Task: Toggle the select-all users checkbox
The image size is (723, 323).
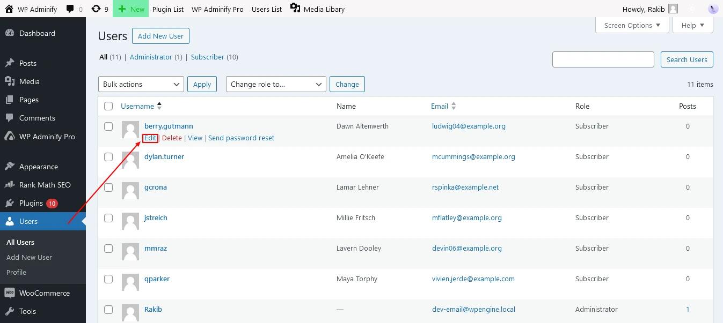Action: point(108,106)
